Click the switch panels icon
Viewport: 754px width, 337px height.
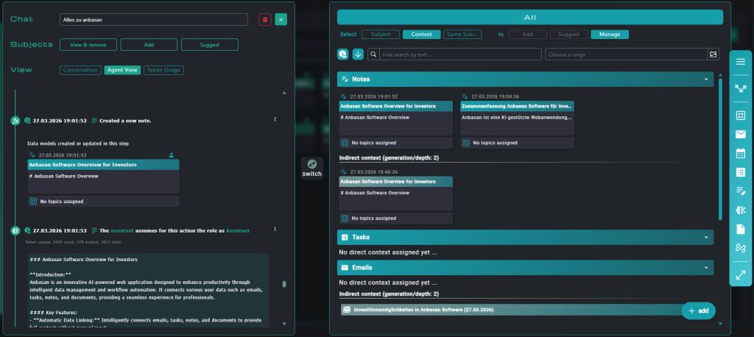tap(311, 164)
